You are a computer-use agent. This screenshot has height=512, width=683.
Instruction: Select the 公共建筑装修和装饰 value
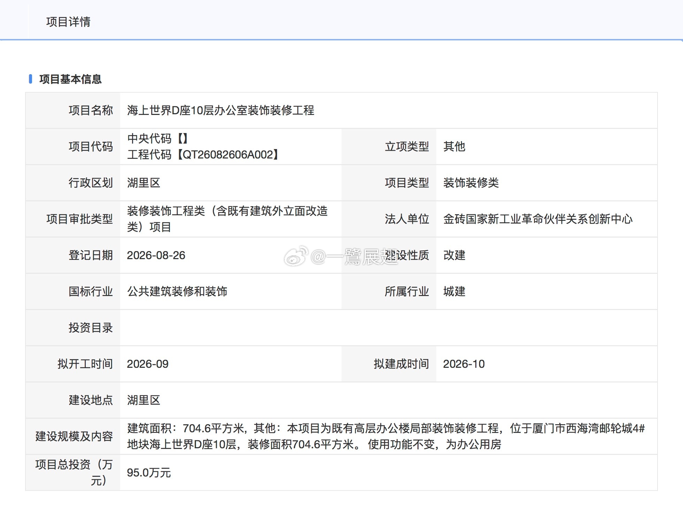click(177, 292)
